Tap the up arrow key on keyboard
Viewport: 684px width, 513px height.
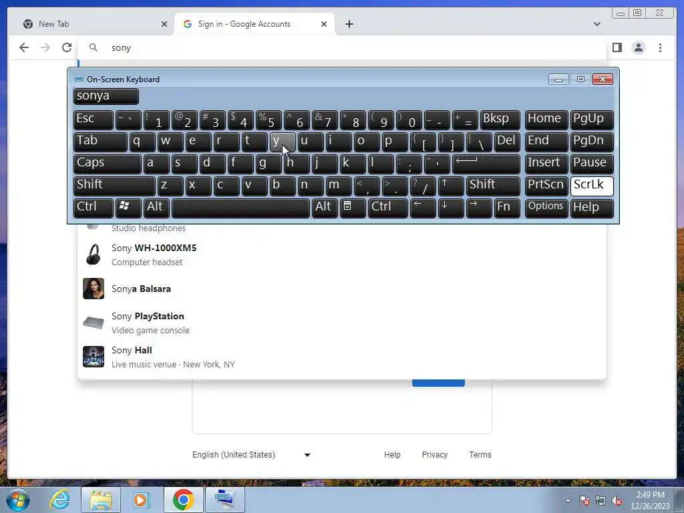pos(451,186)
